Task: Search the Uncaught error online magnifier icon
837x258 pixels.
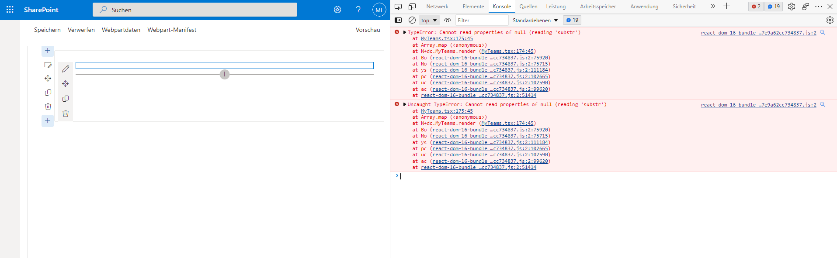Action: pyautogui.click(x=823, y=104)
